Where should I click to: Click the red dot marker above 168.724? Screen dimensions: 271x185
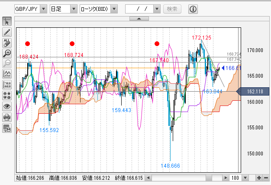[x=72, y=44]
